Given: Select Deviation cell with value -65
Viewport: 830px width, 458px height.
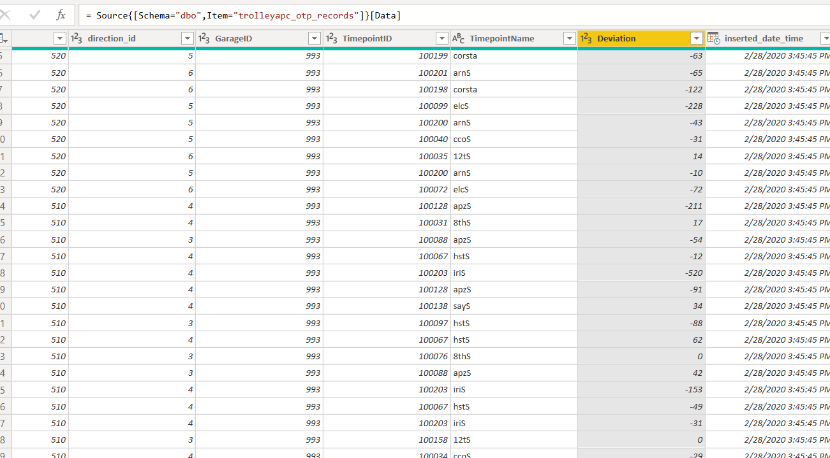Looking at the screenshot, I should [x=641, y=73].
